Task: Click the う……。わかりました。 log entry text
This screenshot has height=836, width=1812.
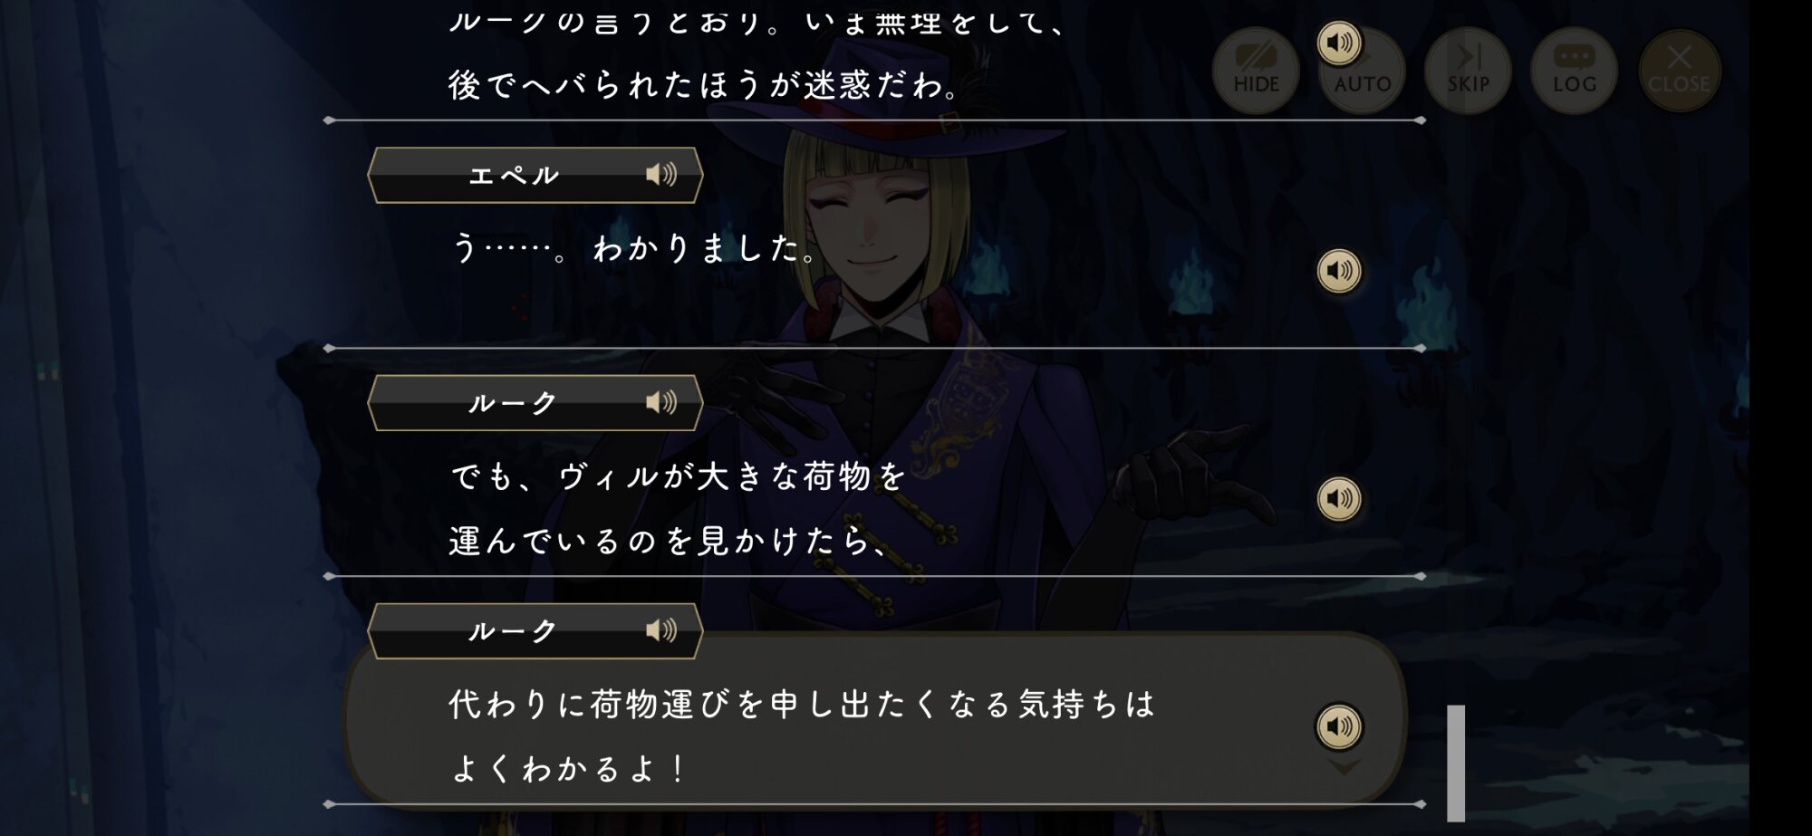Action: (x=634, y=247)
